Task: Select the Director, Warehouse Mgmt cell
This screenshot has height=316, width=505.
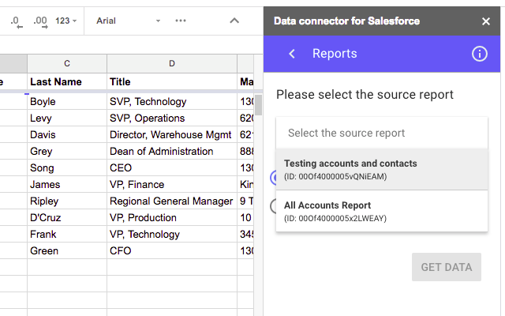Action: tap(172, 135)
